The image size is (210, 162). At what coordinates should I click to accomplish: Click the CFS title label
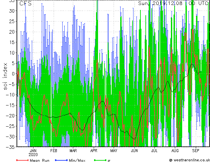pyautogui.click(x=26, y=3)
